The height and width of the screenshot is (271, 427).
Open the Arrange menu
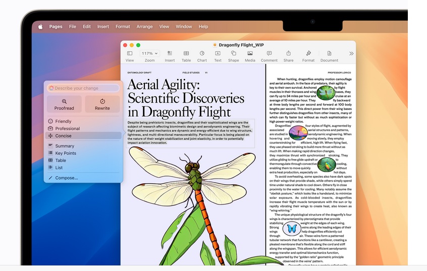click(144, 27)
